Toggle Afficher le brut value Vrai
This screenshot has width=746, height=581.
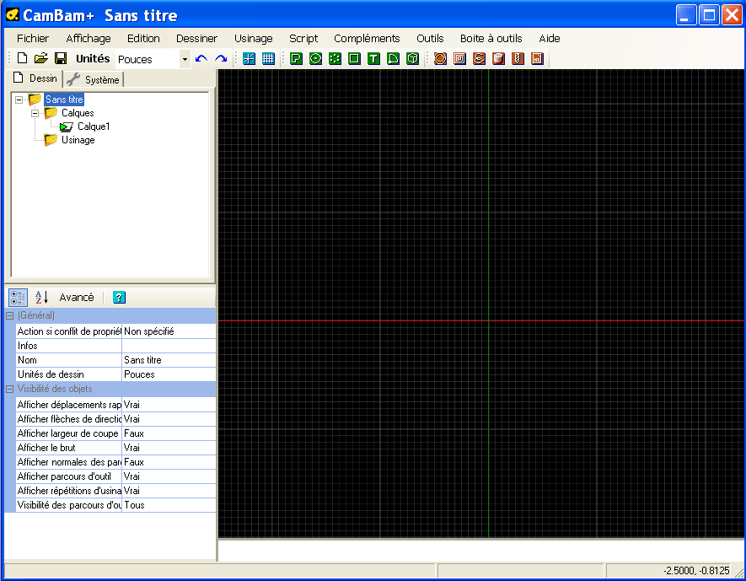click(x=169, y=447)
